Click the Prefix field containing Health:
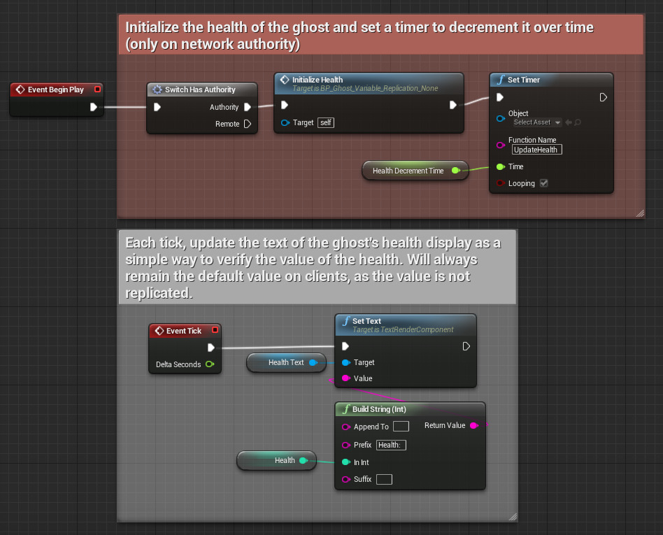 click(390, 445)
